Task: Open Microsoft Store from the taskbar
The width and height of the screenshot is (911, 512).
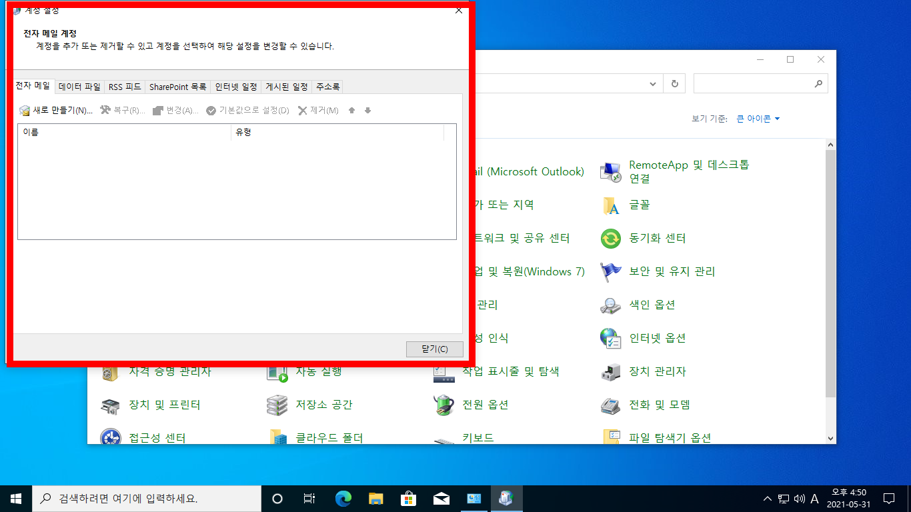Action: coord(408,499)
